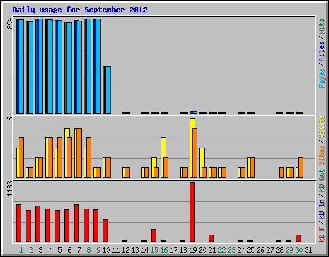Click day label 20 on the x-axis
The width and height of the screenshot is (329, 257).
click(202, 250)
